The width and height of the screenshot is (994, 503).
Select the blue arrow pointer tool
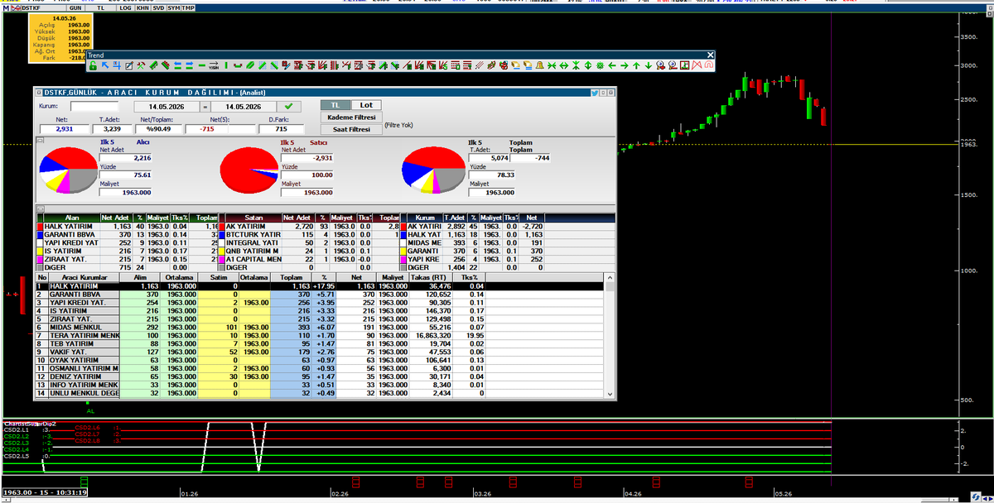tap(105, 65)
